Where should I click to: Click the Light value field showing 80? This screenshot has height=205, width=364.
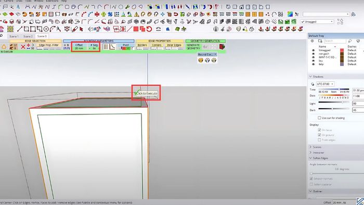[358, 104]
